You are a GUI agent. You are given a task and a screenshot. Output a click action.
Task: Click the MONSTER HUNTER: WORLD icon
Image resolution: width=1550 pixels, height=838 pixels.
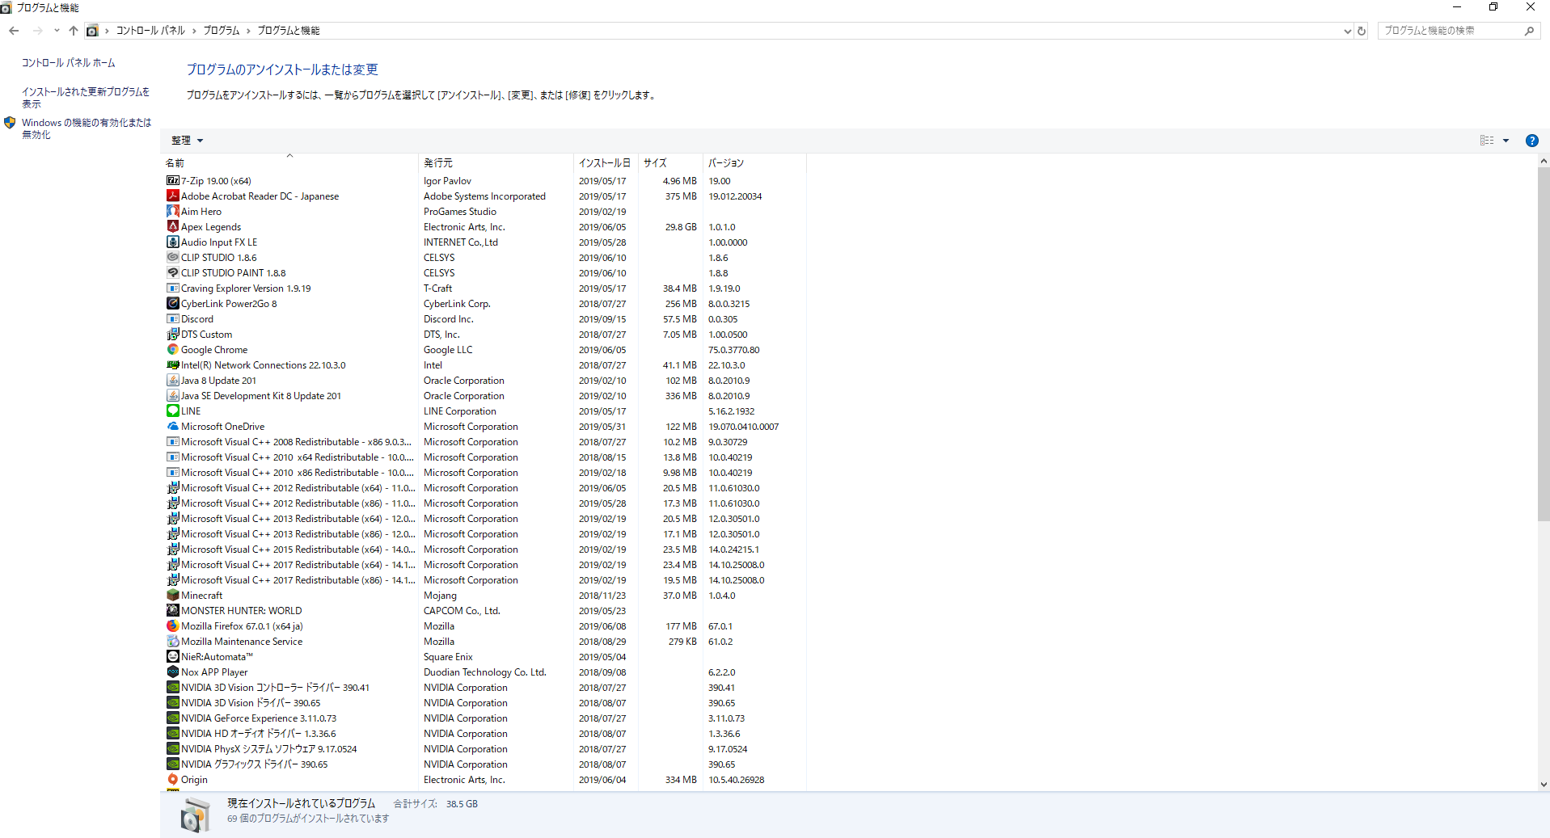[x=172, y=611]
